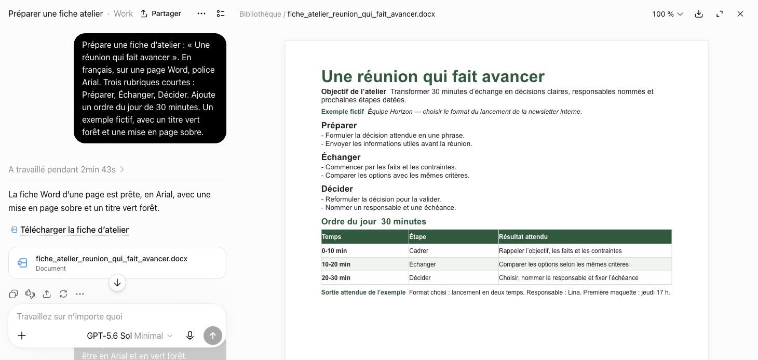Focus the 'Travaillez sur n'importe quoi' input
758x360 pixels.
[x=117, y=316]
